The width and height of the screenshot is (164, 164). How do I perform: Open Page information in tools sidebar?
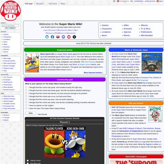(9, 109)
